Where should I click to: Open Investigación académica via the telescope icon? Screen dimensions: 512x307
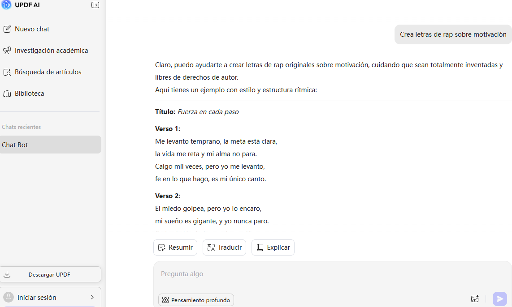pos(7,50)
